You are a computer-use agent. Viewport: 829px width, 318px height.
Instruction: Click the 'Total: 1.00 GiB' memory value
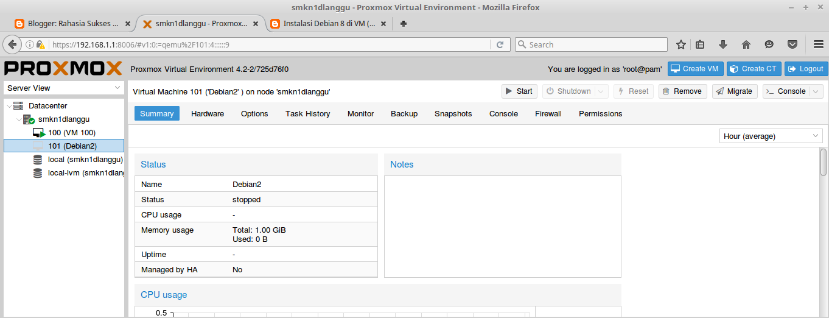259,230
